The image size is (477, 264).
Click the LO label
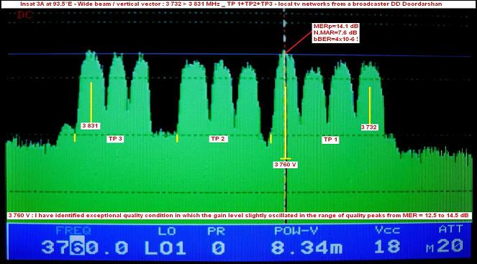click(x=167, y=231)
